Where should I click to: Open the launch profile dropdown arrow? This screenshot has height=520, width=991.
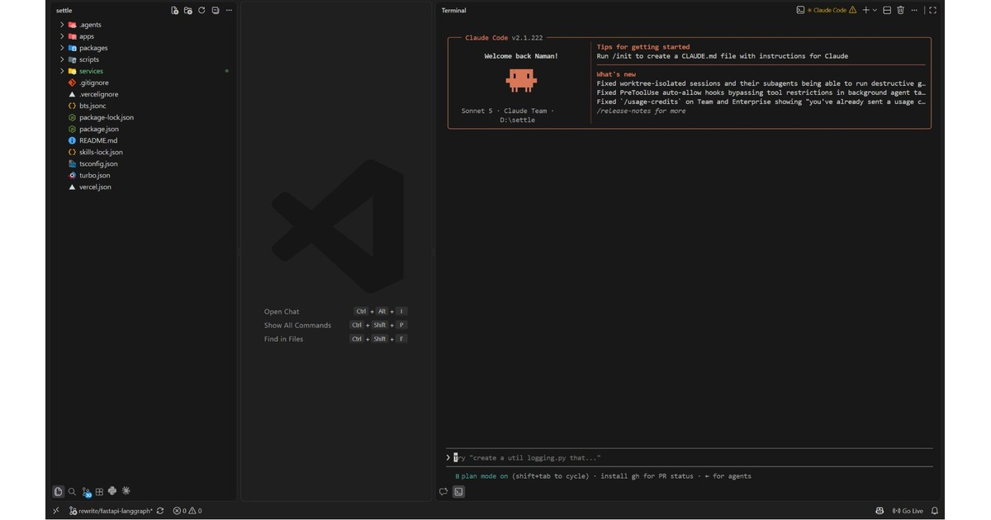(875, 11)
